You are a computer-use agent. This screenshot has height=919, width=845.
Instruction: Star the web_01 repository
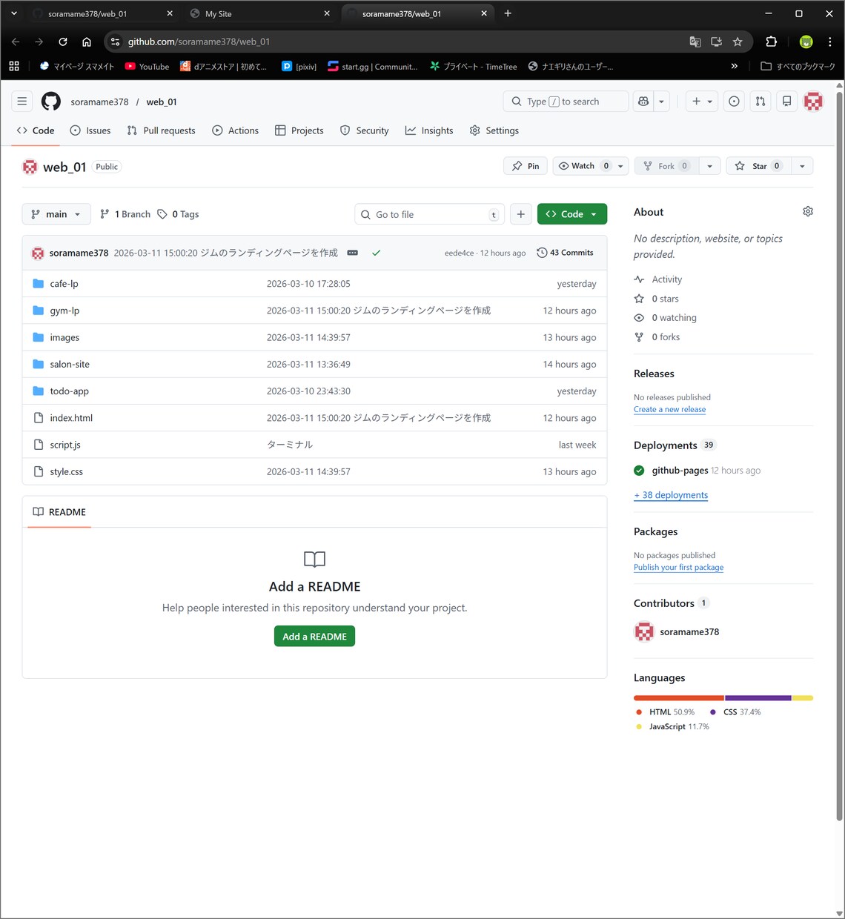(x=758, y=166)
